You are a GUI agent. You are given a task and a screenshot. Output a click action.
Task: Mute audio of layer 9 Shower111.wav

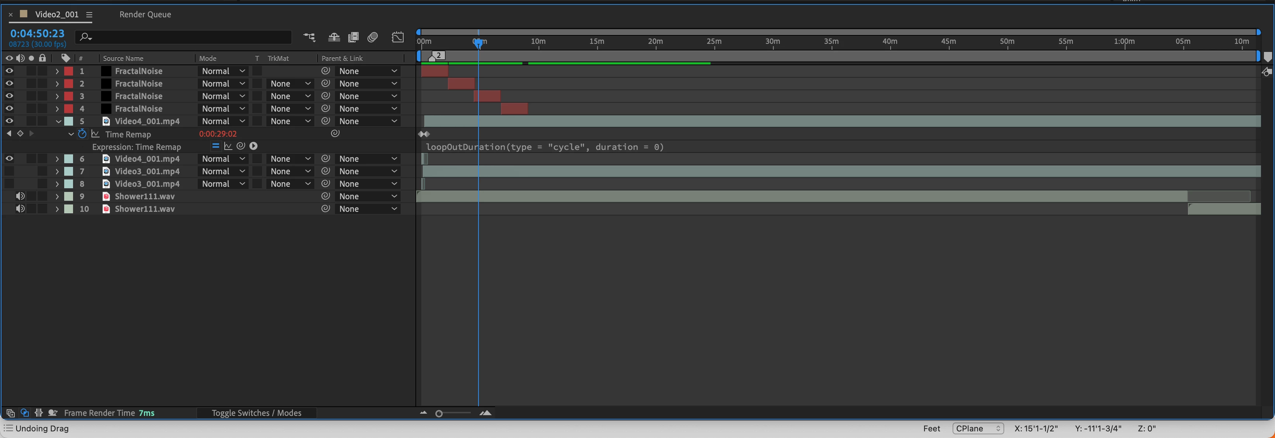point(20,196)
